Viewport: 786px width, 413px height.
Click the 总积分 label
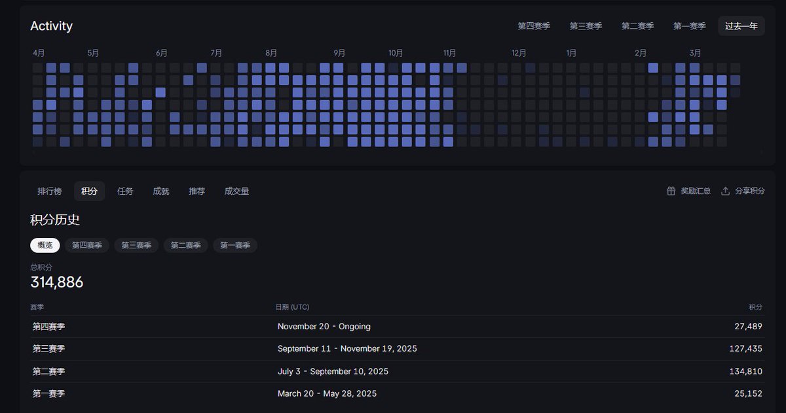click(x=41, y=267)
